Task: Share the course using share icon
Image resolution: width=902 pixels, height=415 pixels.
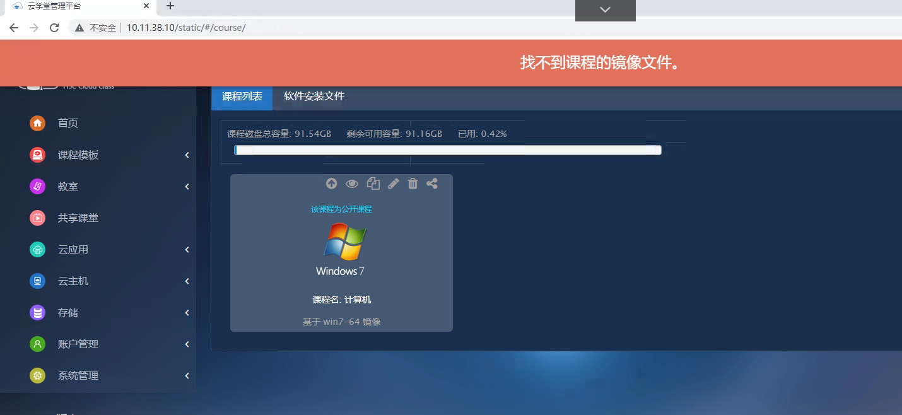Action: pyautogui.click(x=432, y=184)
